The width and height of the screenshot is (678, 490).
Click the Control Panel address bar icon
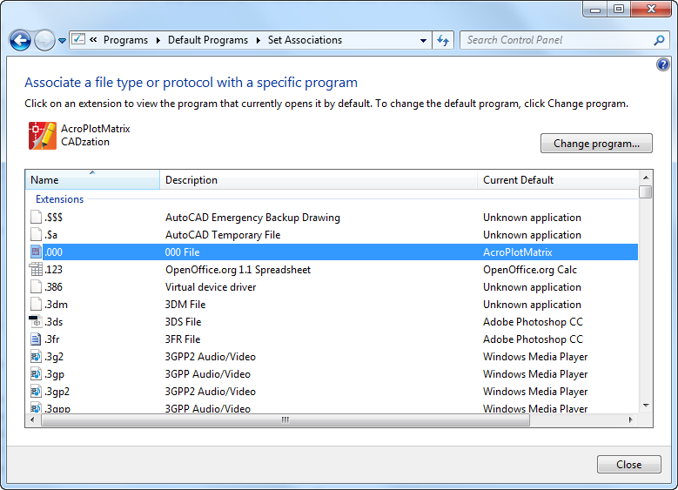pyautogui.click(x=78, y=39)
